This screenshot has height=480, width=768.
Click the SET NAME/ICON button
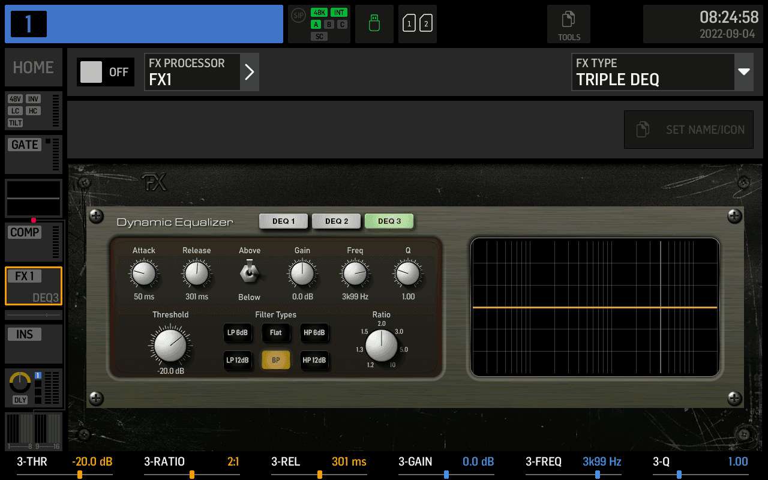point(689,130)
